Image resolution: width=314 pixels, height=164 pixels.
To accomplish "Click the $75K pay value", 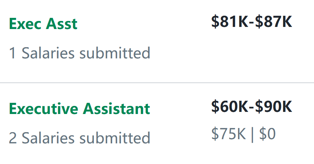I will [x=228, y=134].
